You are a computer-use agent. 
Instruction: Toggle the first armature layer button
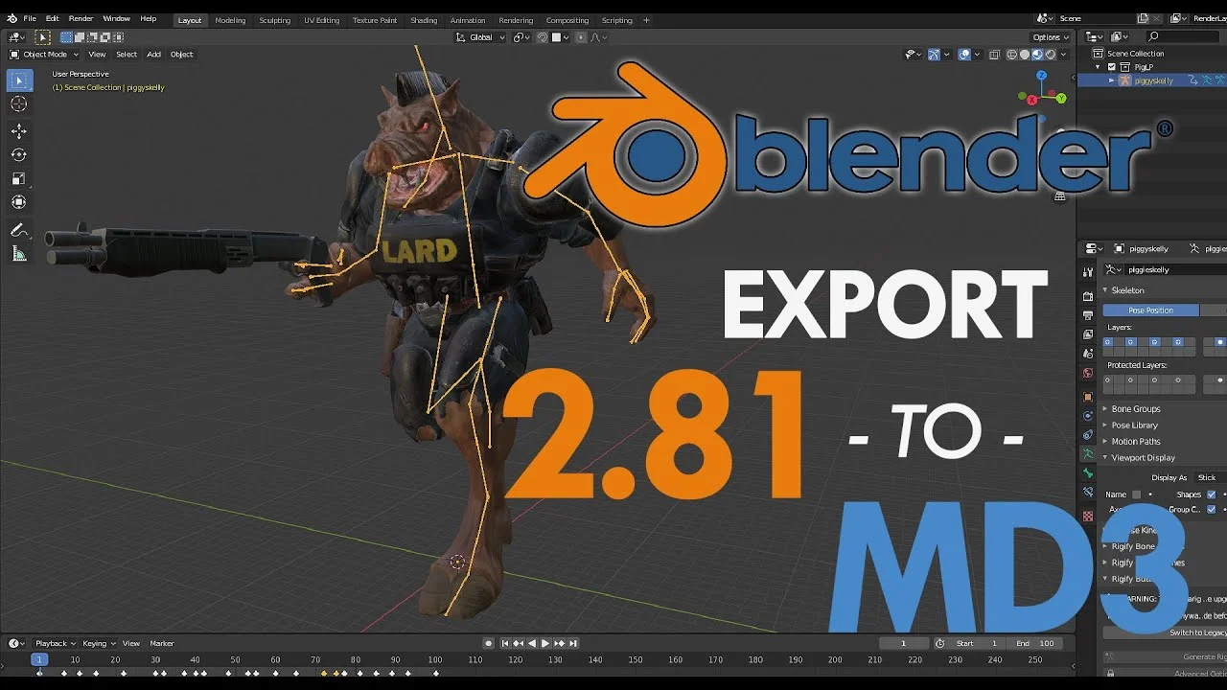[1108, 342]
